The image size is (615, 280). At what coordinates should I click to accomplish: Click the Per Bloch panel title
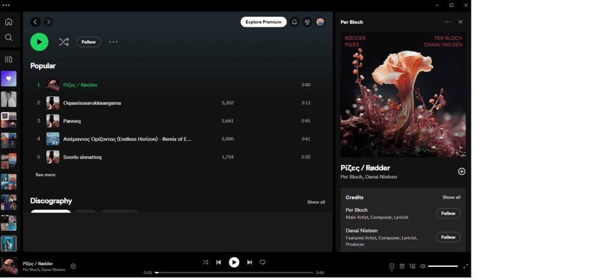(352, 22)
